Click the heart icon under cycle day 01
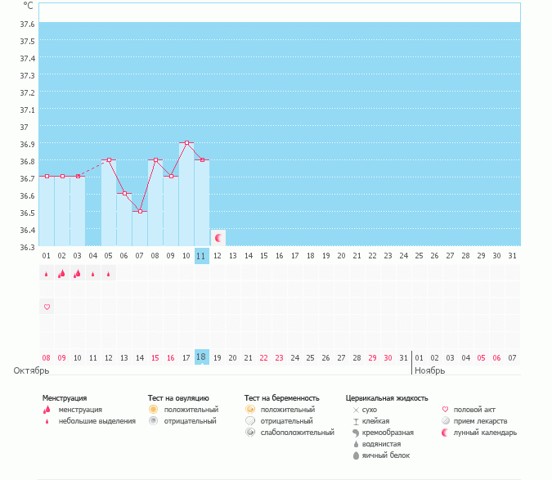The height and width of the screenshot is (480, 552). [47, 307]
